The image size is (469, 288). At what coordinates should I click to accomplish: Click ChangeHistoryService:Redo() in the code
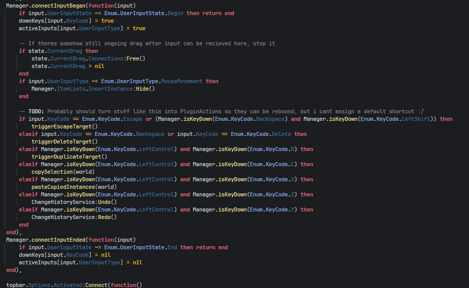tap(74, 217)
